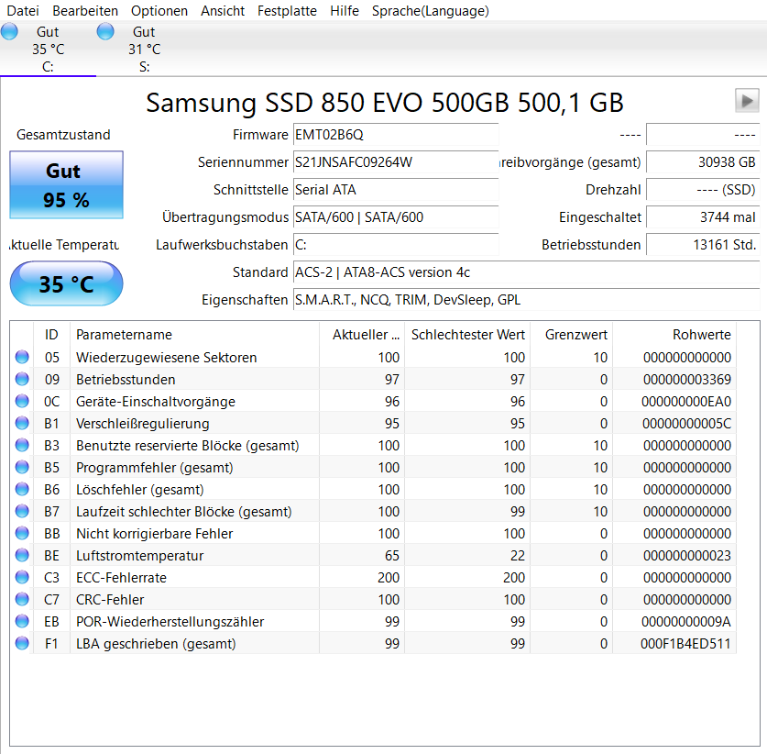Click status orb of Betriebsstunden 09 row
This screenshot has width=767, height=754.
(x=22, y=379)
